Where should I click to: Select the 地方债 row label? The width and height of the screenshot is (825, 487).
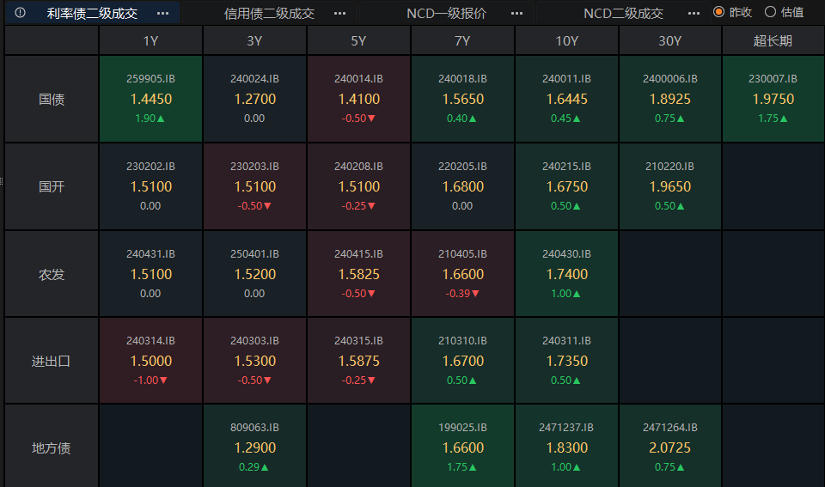tap(52, 447)
